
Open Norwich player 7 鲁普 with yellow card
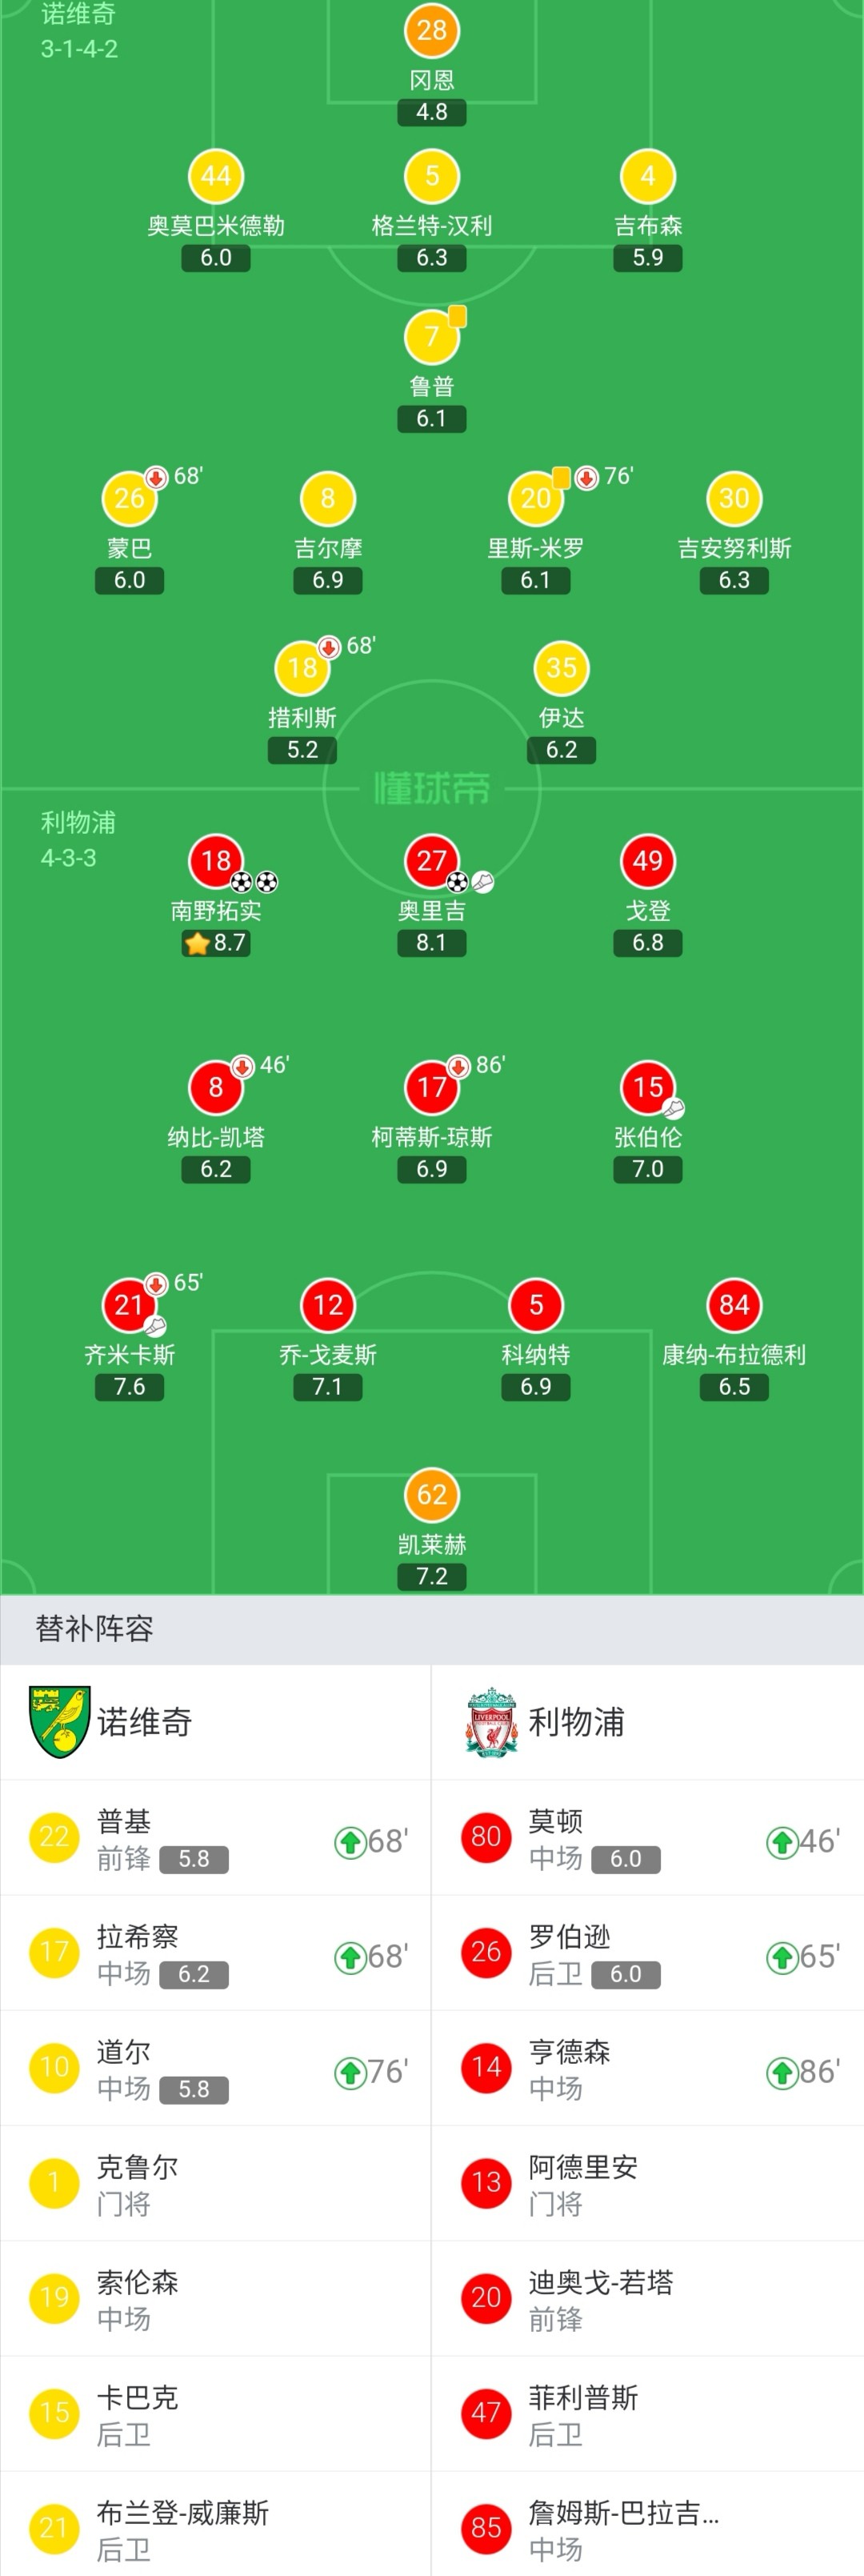point(431,337)
